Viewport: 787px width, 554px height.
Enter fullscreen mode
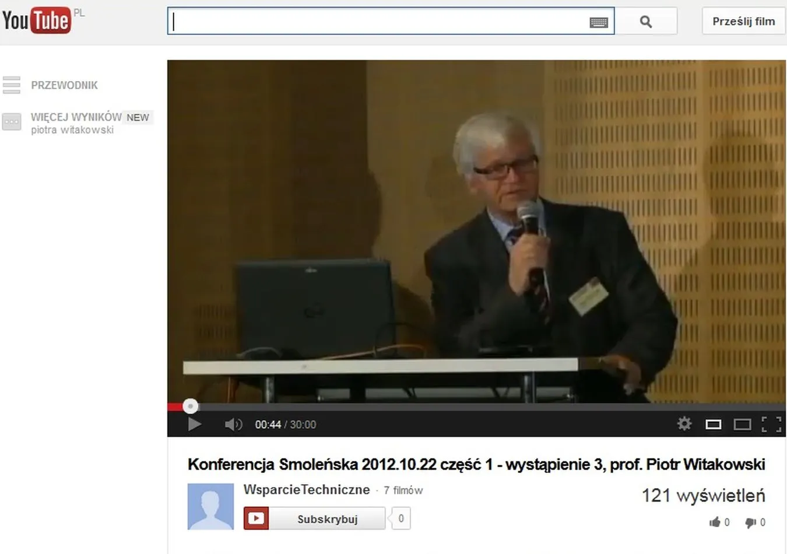(x=771, y=424)
